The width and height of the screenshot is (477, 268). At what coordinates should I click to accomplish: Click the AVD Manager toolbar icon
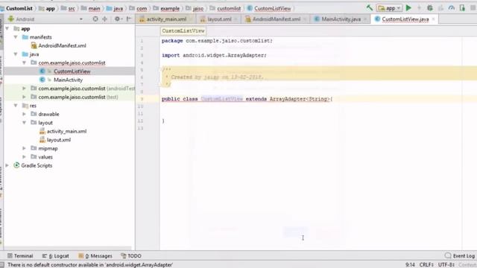pos(462,8)
